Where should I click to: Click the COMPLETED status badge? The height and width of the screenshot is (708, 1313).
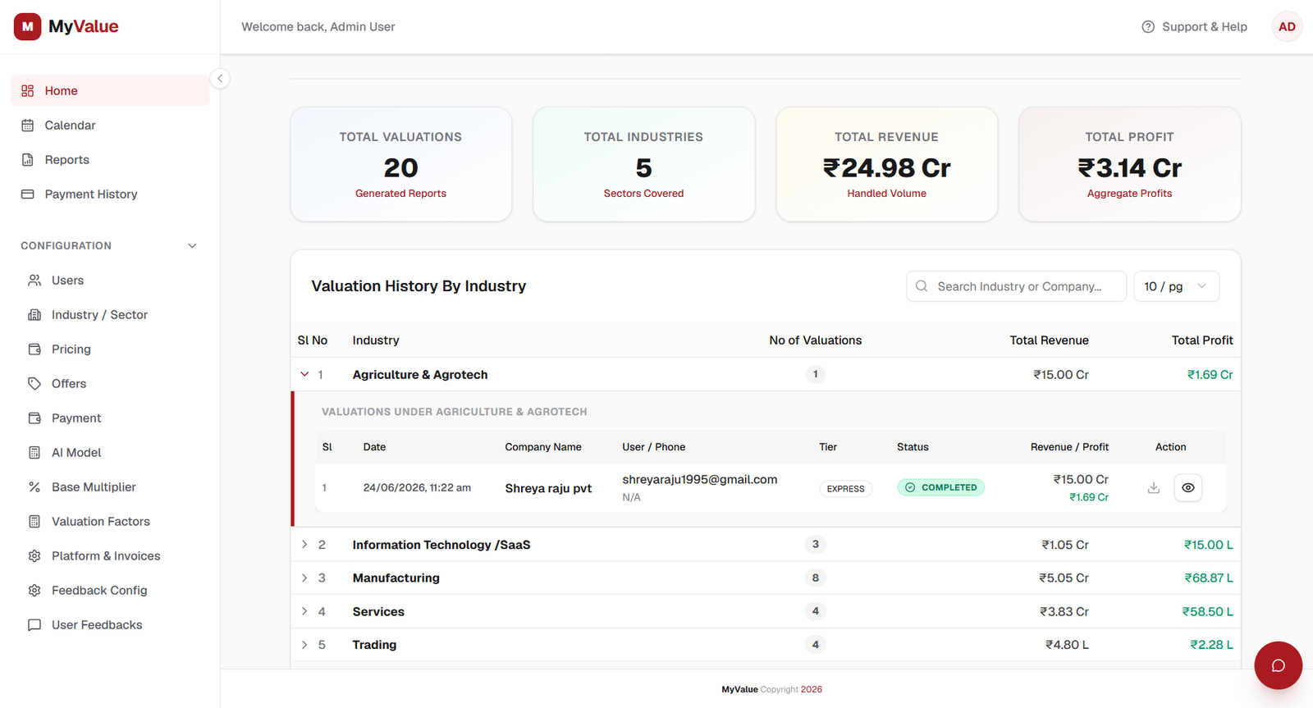click(940, 487)
